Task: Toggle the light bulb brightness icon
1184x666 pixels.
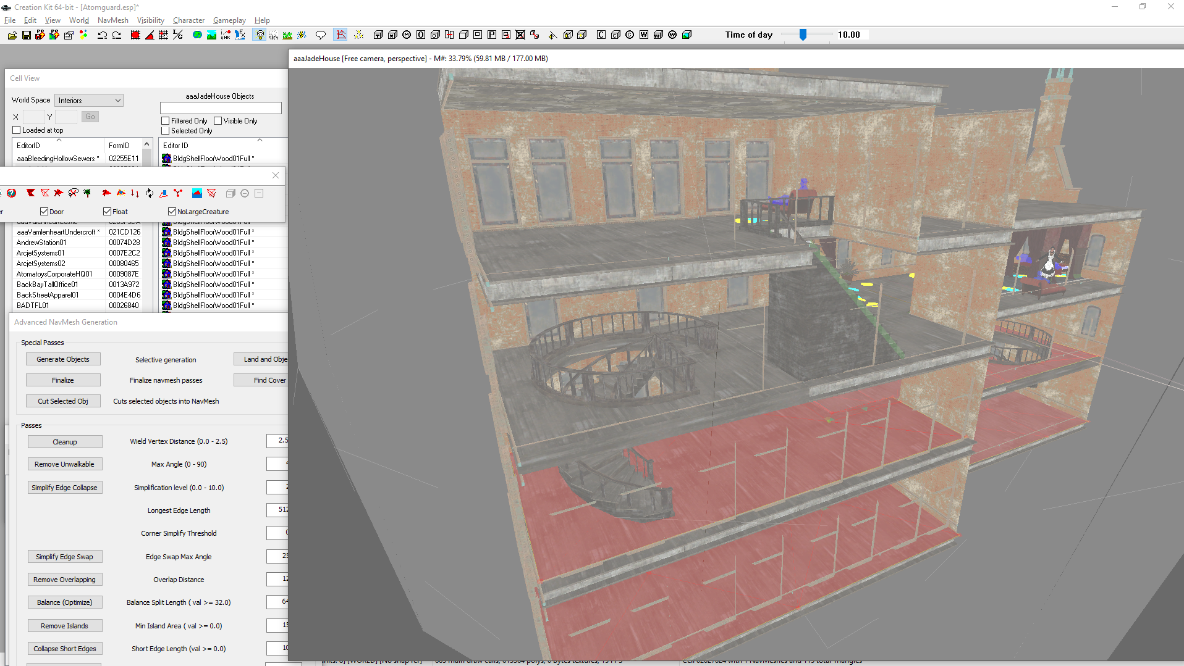Action: point(260,35)
